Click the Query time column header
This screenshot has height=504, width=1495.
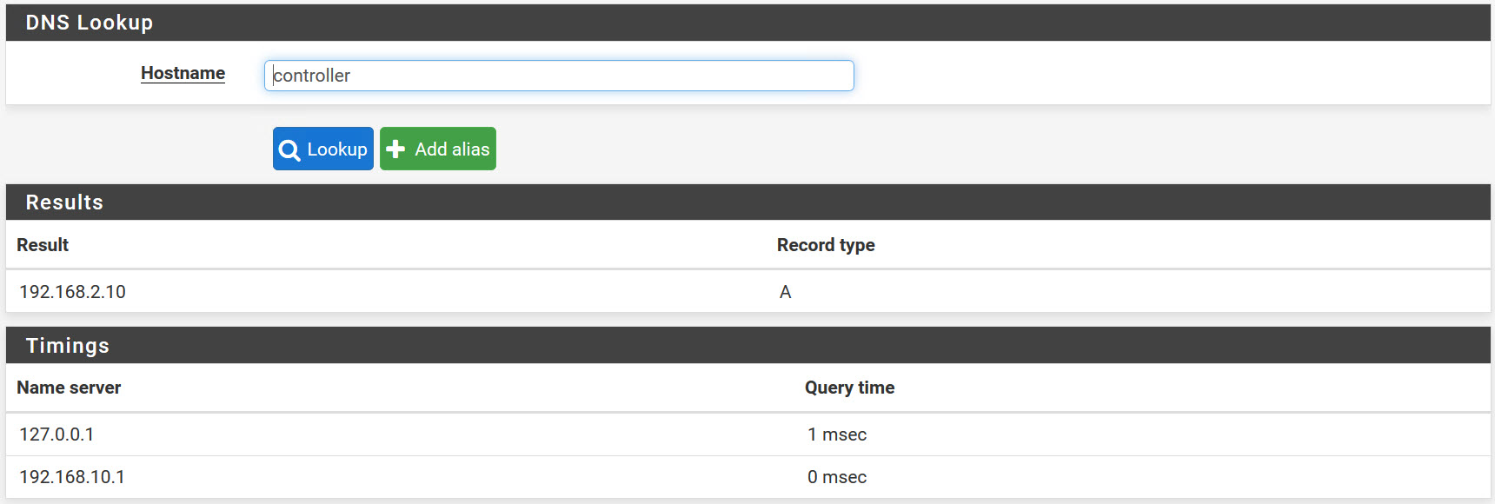click(x=849, y=388)
